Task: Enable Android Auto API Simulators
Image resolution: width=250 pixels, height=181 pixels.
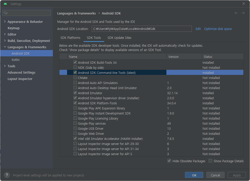Action: (75, 83)
